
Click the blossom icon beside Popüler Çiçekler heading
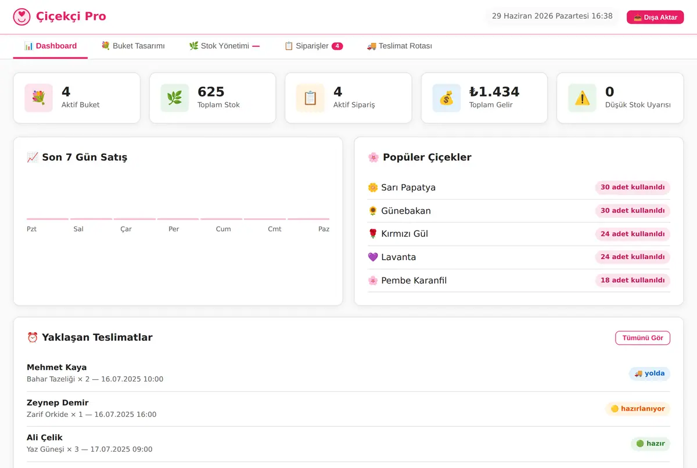[x=373, y=157]
